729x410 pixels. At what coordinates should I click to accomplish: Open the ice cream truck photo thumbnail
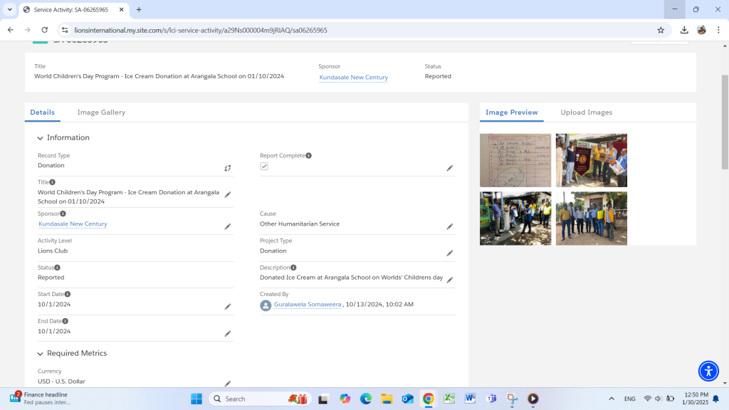point(515,219)
